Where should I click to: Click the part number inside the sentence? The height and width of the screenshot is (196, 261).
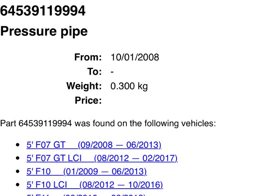pos(45,123)
